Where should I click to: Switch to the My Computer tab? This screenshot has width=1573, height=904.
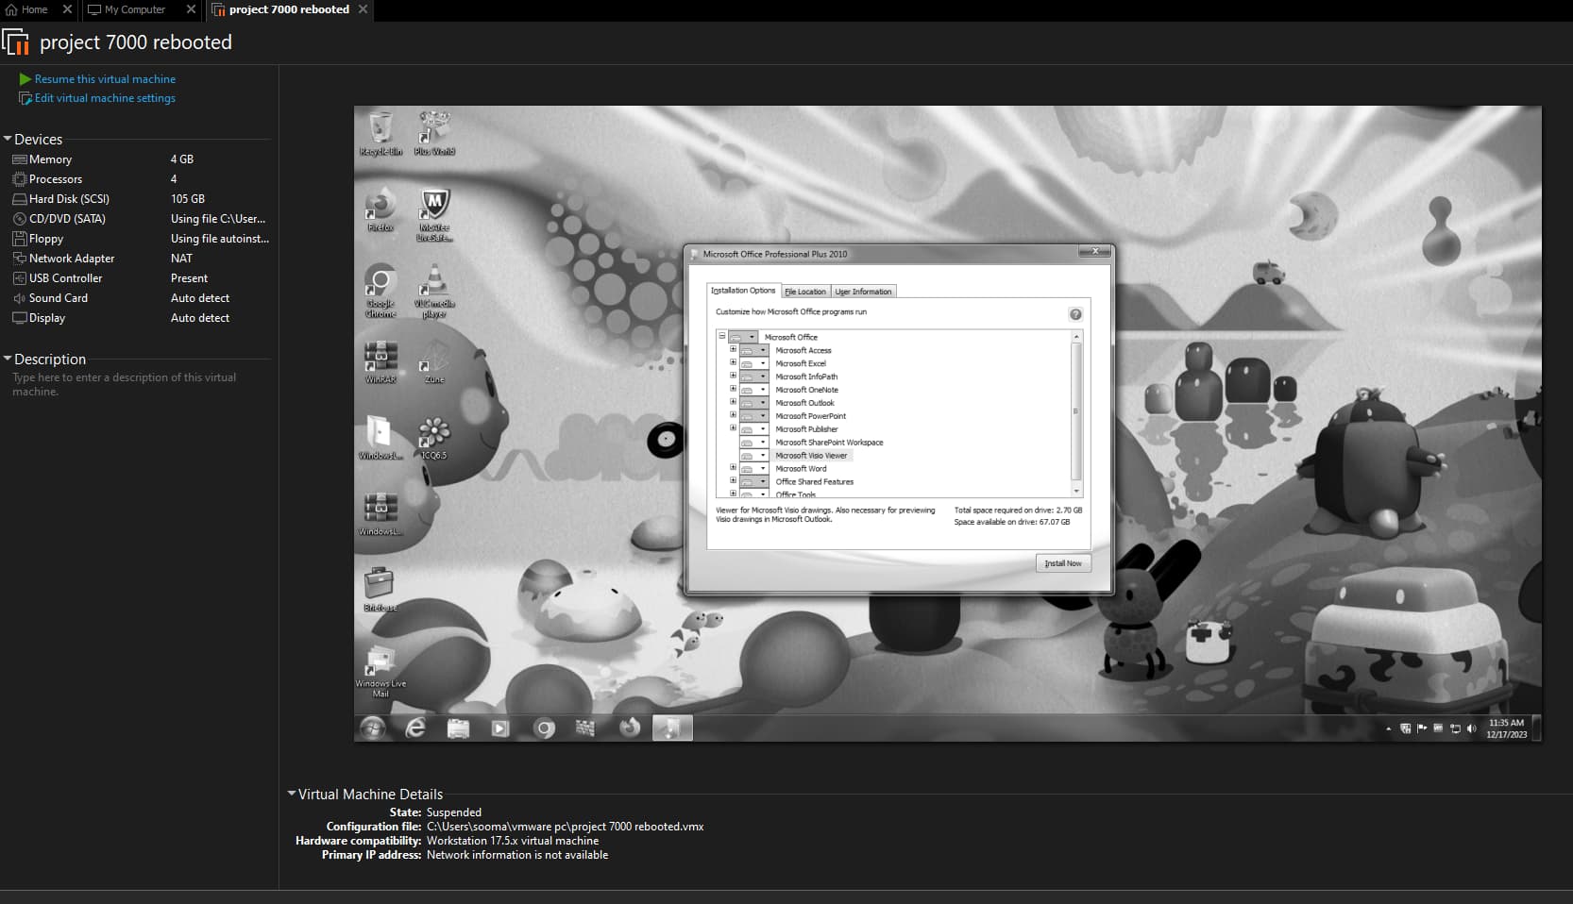click(134, 9)
